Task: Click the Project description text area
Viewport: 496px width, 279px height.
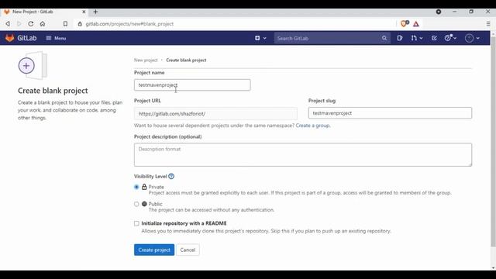Action: (x=303, y=155)
